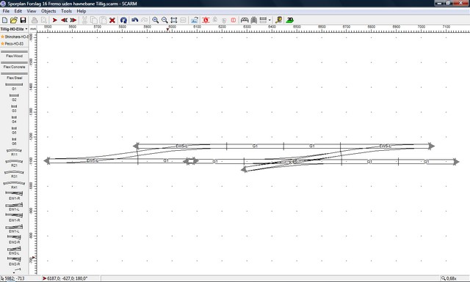Viewport: 470px width, 282px height.
Task: Select Peco-HO-83 favorite library
Action: coord(14,44)
